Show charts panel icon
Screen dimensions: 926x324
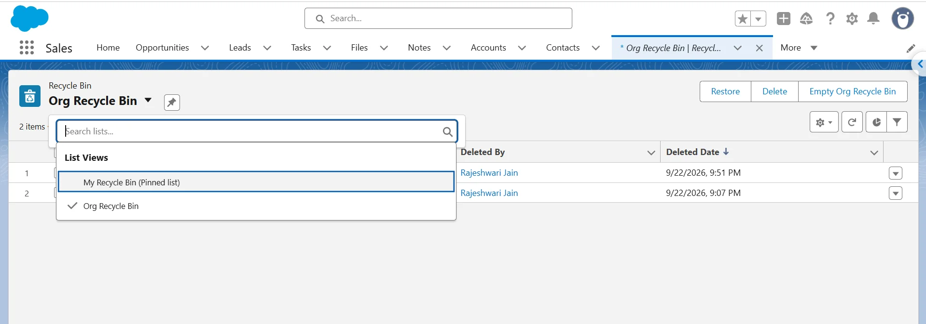(x=876, y=122)
